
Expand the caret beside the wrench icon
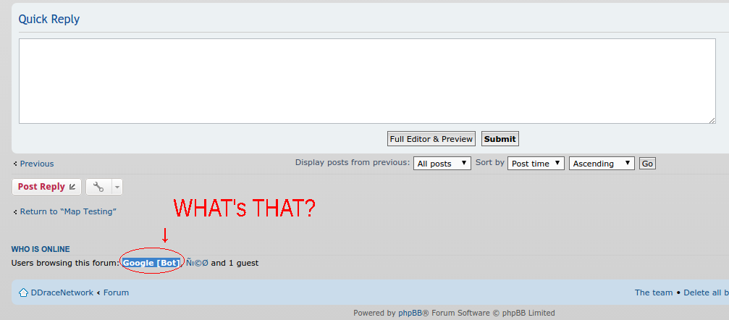click(x=117, y=187)
